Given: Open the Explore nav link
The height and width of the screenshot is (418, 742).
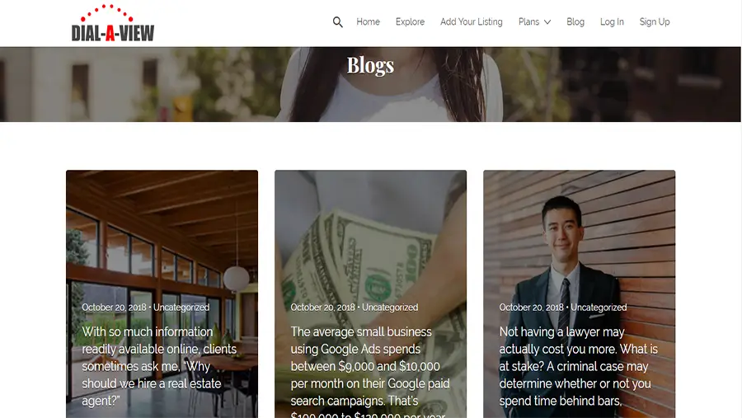Looking at the screenshot, I should pyautogui.click(x=410, y=21).
